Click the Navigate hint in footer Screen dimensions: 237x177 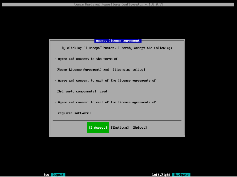tap(181, 175)
